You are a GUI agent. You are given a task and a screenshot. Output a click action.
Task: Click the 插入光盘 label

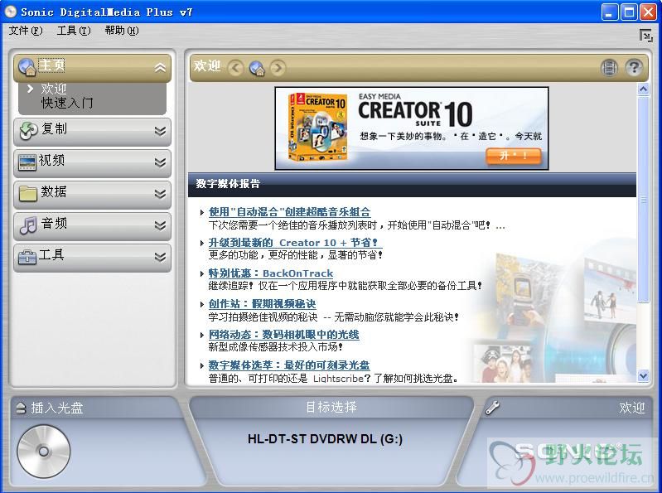click(56, 408)
